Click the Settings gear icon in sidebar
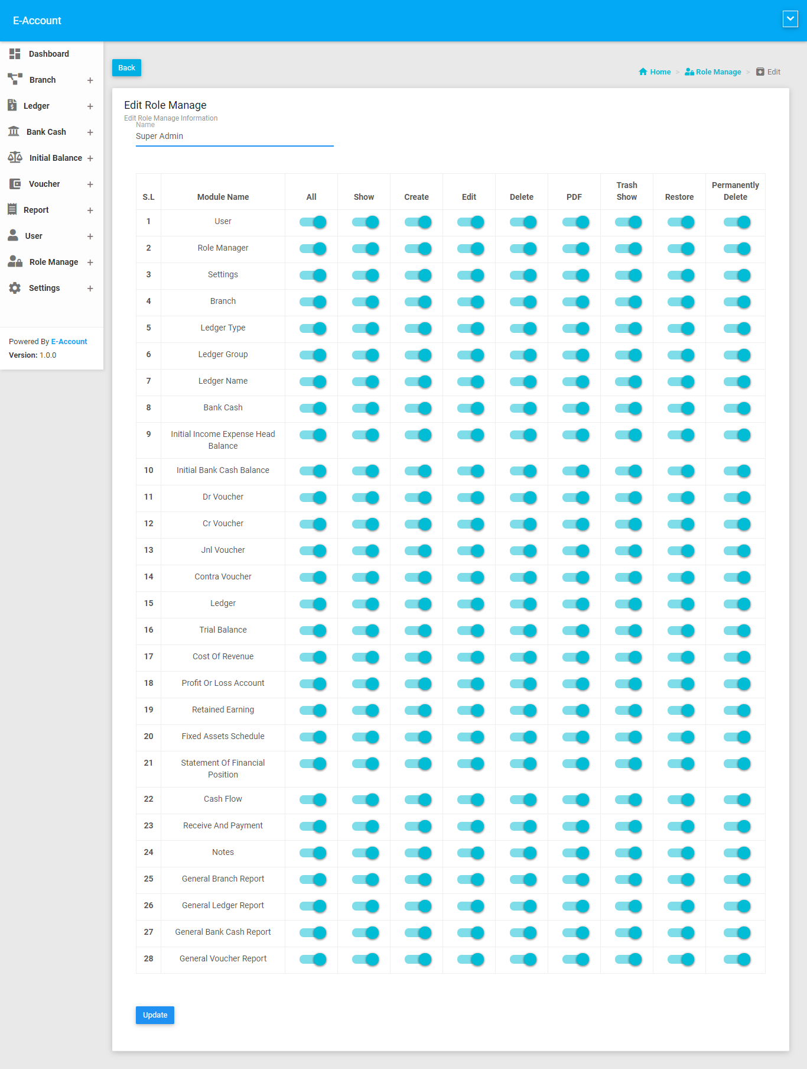The width and height of the screenshot is (807, 1069). (15, 288)
